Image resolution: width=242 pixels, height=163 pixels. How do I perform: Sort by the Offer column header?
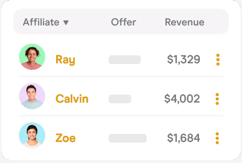coord(123,22)
